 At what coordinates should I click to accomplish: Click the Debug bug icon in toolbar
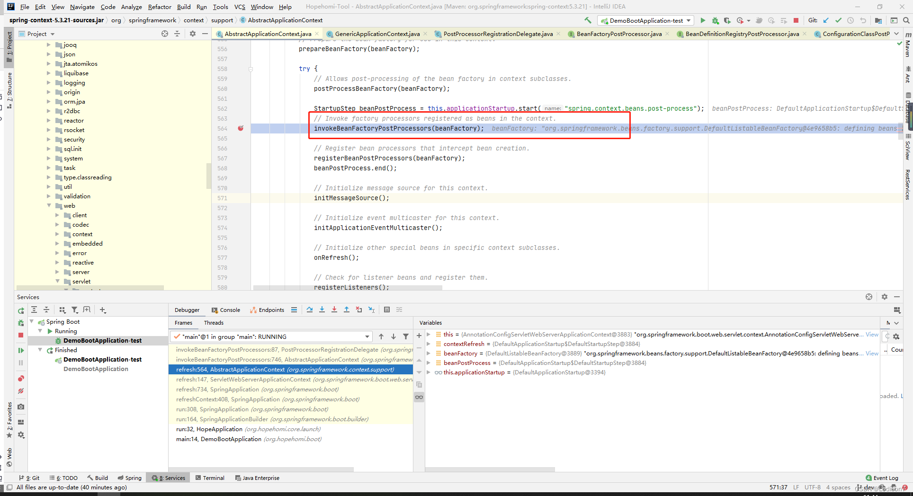715,20
